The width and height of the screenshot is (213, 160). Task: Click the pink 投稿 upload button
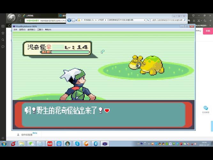[x=208, y=31]
